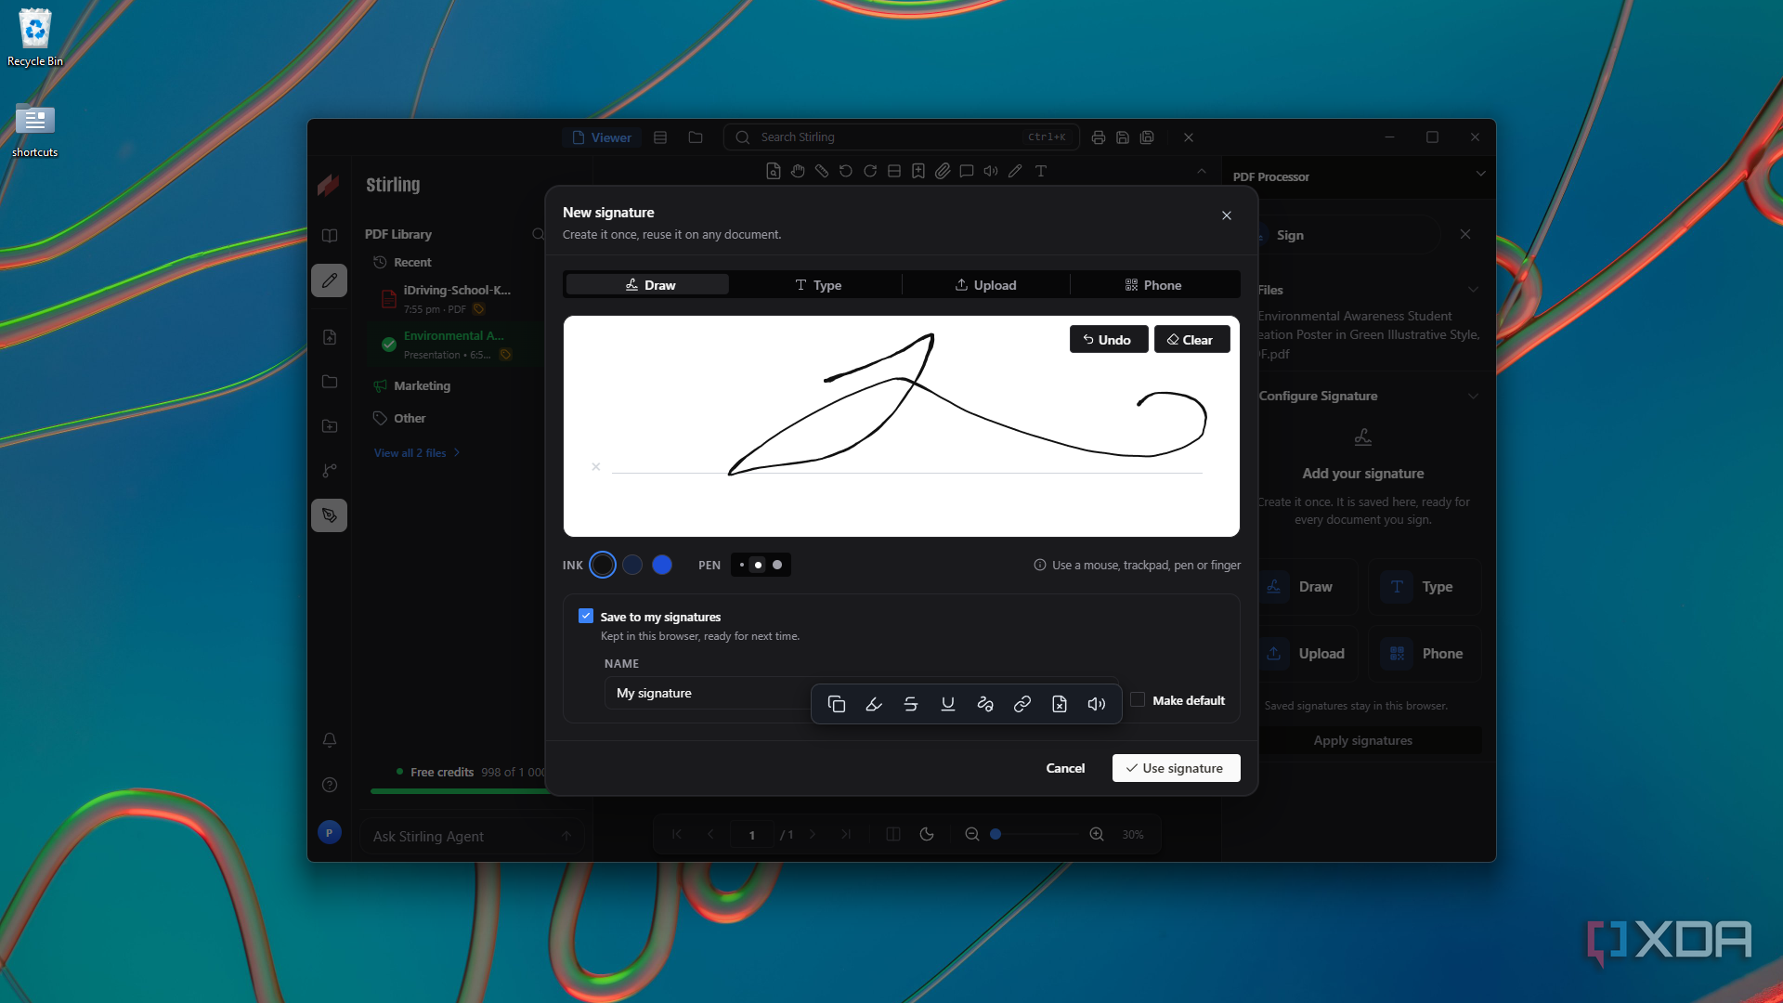Switch to the Phone tab
This screenshot has width=1783, height=1003.
point(1154,285)
